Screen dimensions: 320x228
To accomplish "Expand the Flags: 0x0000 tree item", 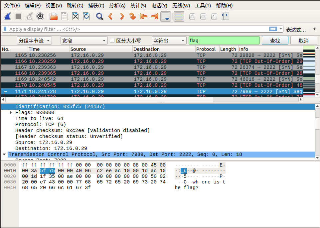I will [x=11, y=113].
